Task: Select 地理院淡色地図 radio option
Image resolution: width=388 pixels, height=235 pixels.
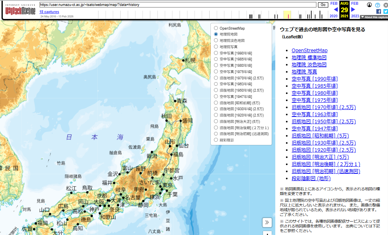Action: click(x=216, y=41)
